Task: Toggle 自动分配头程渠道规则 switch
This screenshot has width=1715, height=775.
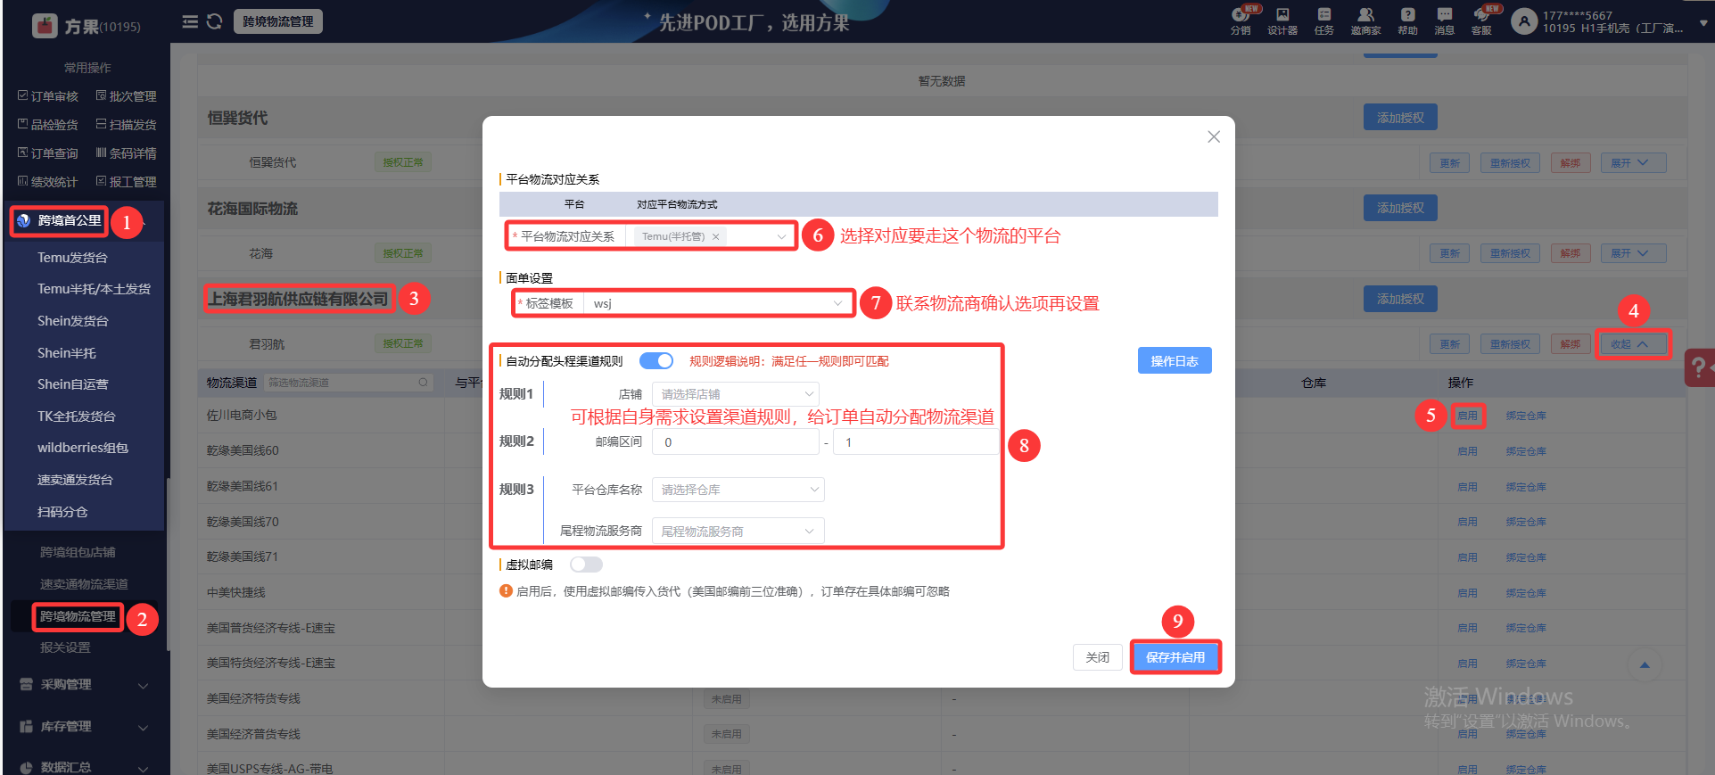Action: pyautogui.click(x=656, y=361)
